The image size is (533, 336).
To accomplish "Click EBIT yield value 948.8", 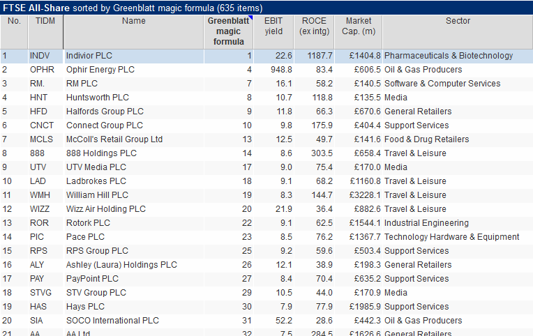I will pos(281,70).
